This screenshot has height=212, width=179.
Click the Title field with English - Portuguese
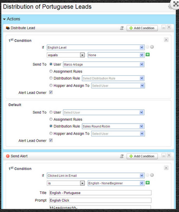pyautogui.click(x=100, y=193)
